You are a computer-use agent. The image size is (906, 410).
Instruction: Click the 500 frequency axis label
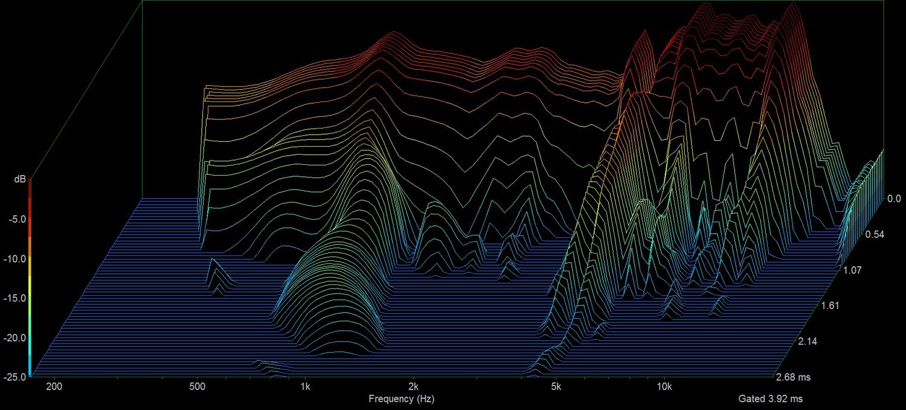[198, 386]
